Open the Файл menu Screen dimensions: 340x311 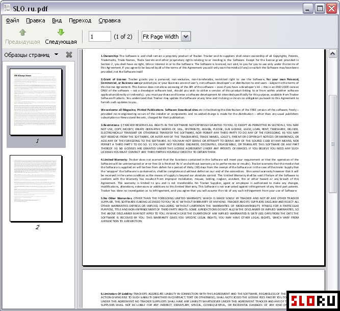pos(12,20)
